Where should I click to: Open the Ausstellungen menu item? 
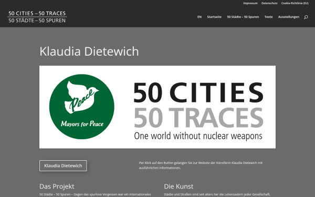click(x=288, y=17)
